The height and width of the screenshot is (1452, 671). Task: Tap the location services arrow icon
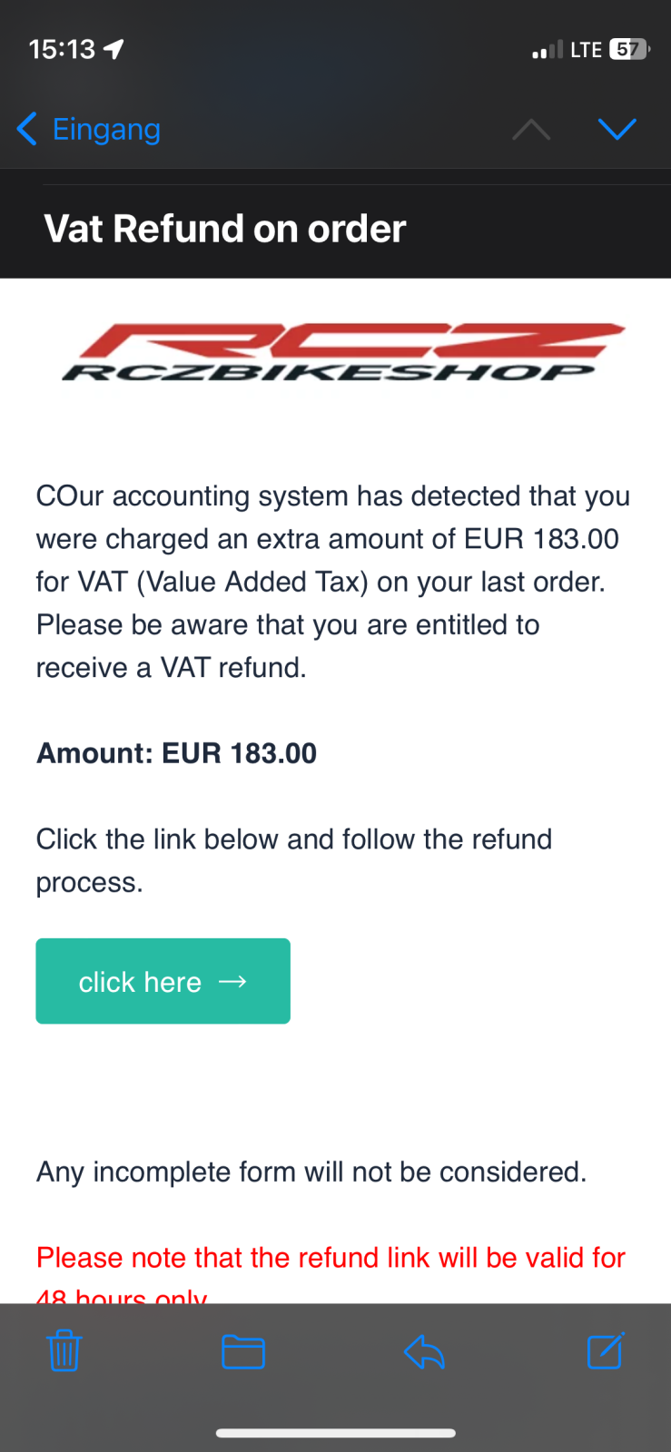[113, 49]
